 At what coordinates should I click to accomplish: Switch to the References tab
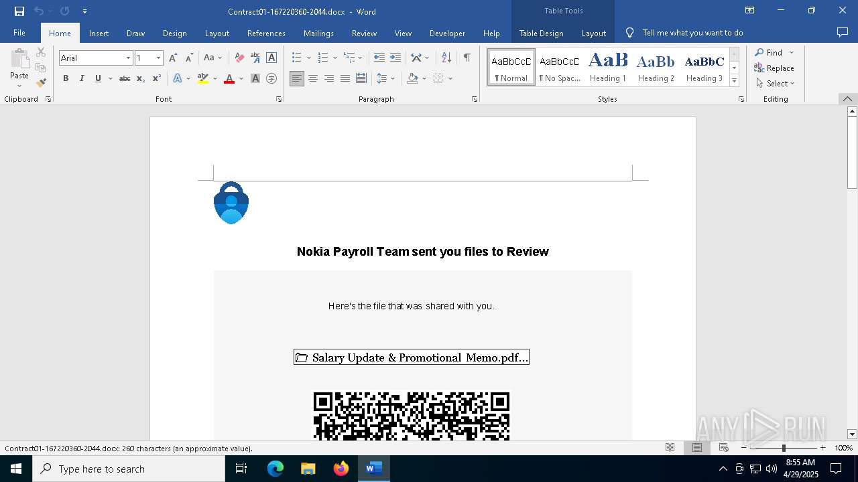pos(266,33)
